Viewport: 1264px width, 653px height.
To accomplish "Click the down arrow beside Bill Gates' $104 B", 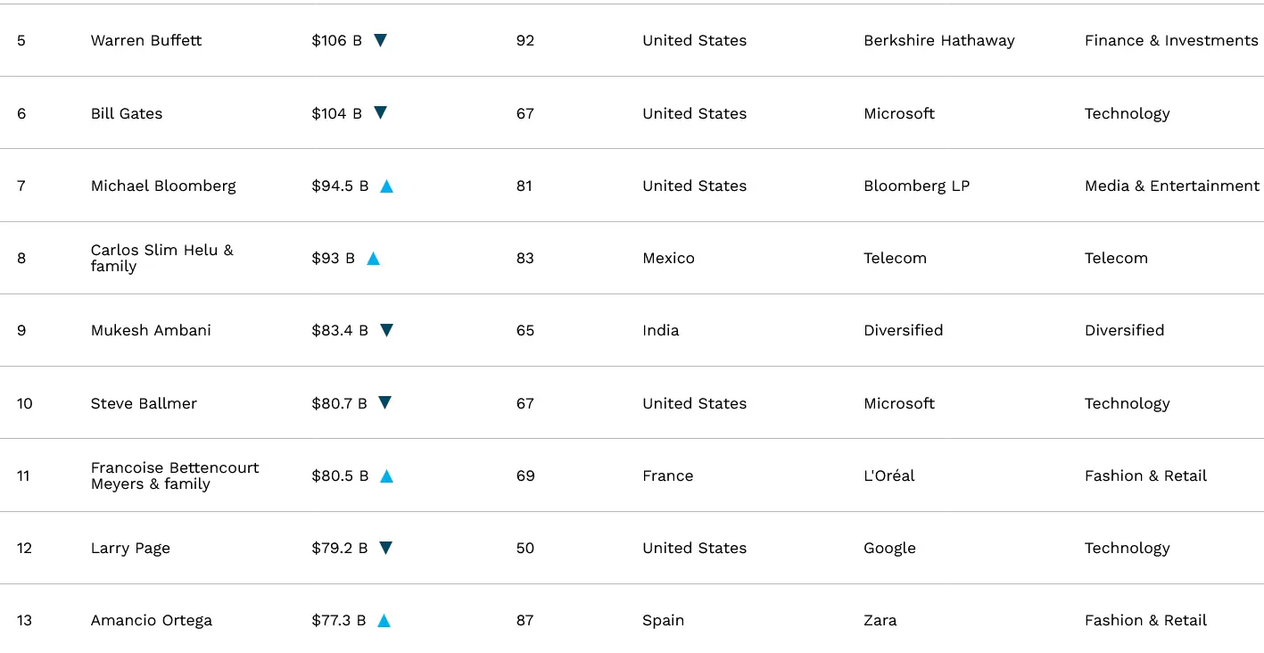I will tap(380, 112).
